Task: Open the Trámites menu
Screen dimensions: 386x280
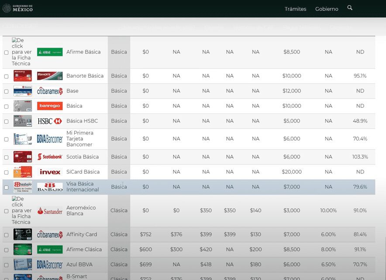Action: 295,9
